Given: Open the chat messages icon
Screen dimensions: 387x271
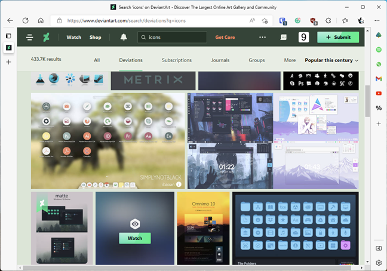Looking at the screenshot, I should pos(283,37).
